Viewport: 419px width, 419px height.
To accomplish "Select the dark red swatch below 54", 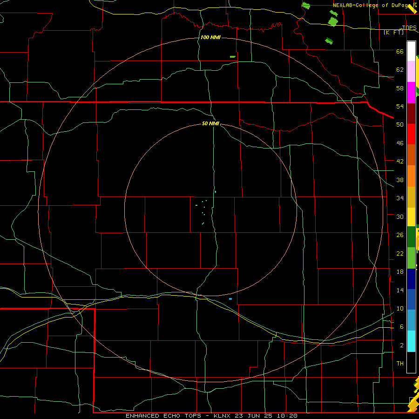I will [x=411, y=114].
